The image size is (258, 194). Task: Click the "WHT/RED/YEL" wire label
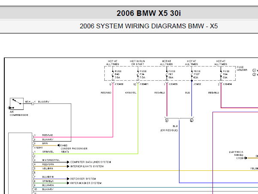(51, 160)
